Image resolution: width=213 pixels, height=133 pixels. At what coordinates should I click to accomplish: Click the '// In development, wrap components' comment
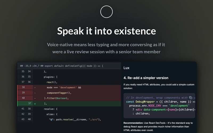pyautogui.click(x=157, y=98)
